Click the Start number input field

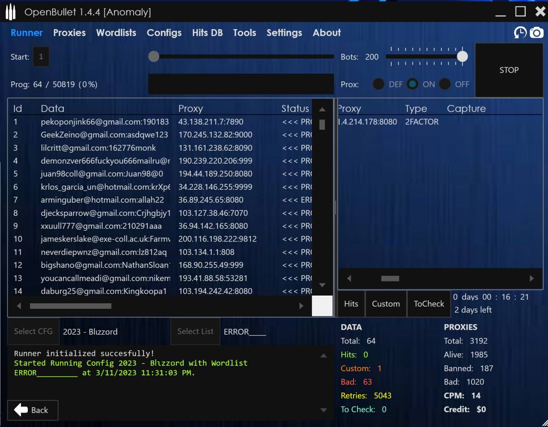[x=41, y=57]
